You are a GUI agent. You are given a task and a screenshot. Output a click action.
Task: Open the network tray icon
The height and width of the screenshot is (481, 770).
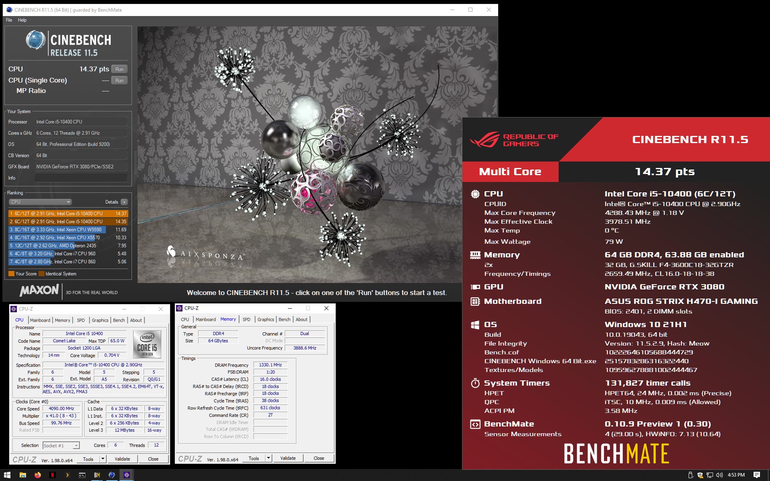[709, 475]
